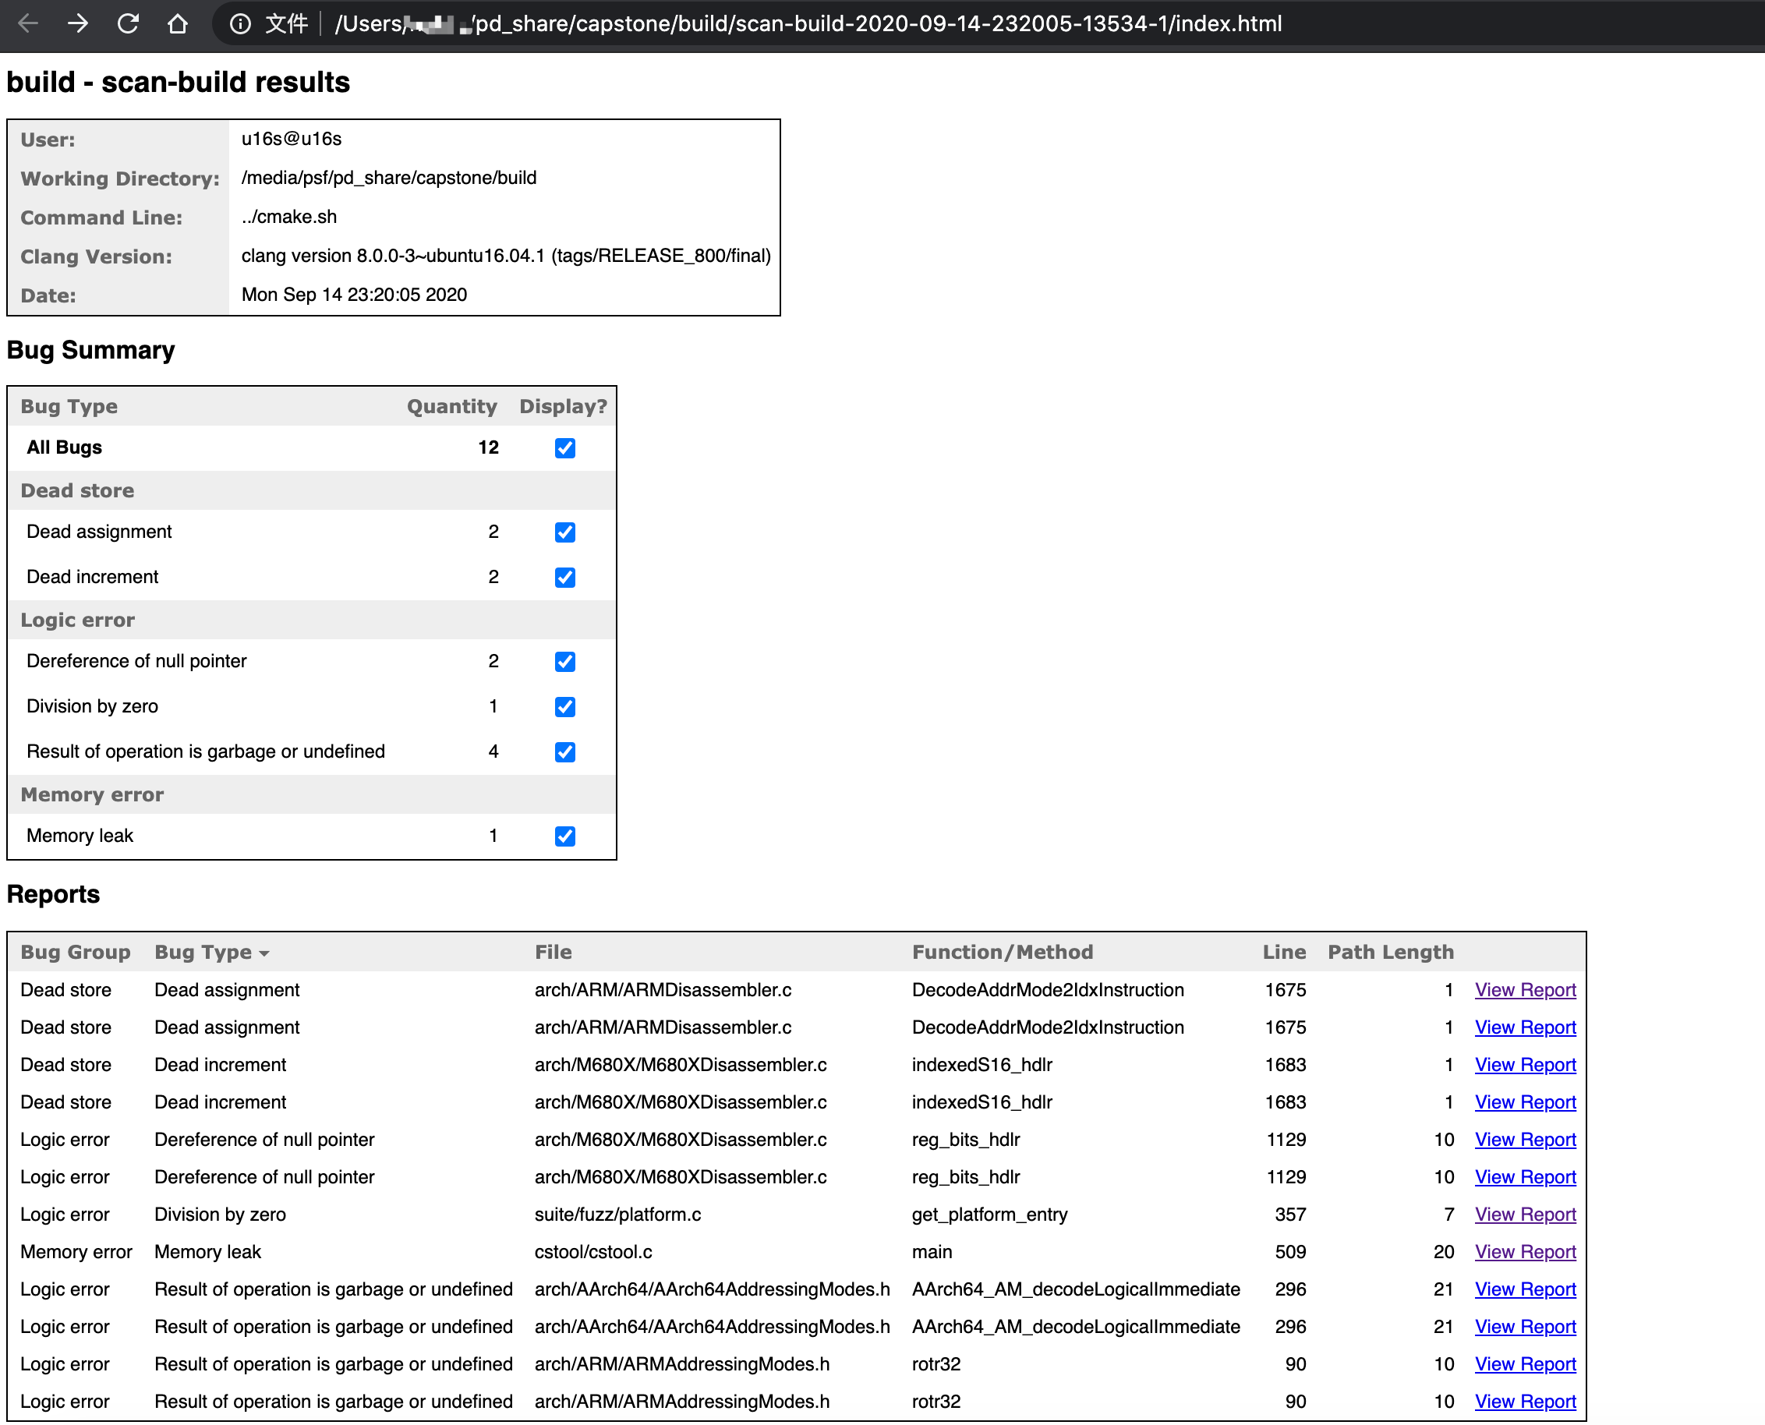The width and height of the screenshot is (1765, 1425).
Task: Open the purple visited View Report for Dead assignment
Action: click(1526, 990)
